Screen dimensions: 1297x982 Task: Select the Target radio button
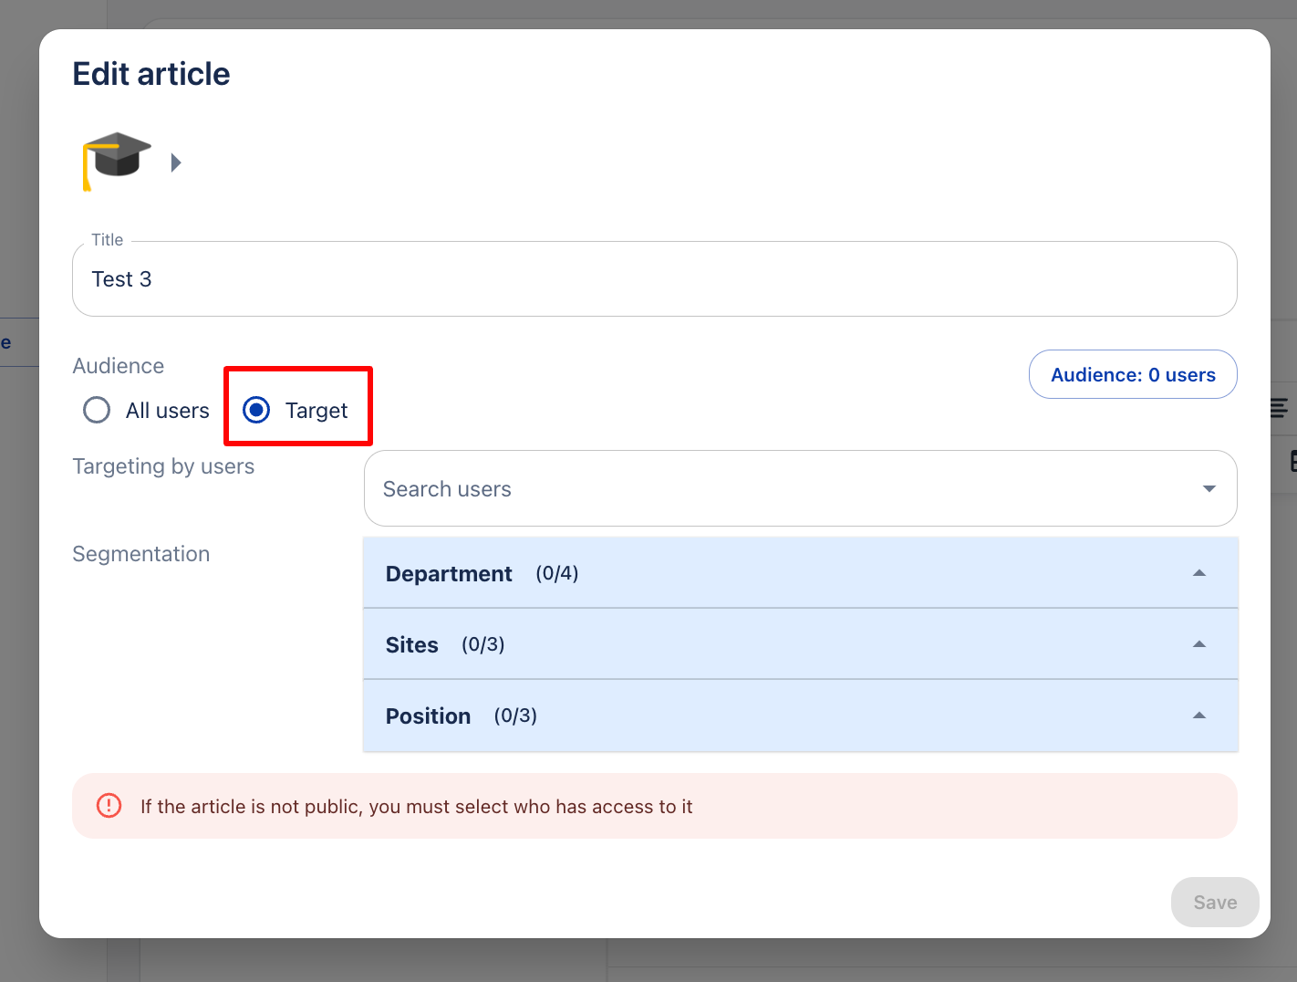pyautogui.click(x=256, y=411)
